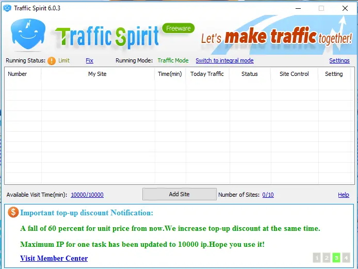Show notification page 1
This screenshot has height=269, width=358.
pos(317,257)
